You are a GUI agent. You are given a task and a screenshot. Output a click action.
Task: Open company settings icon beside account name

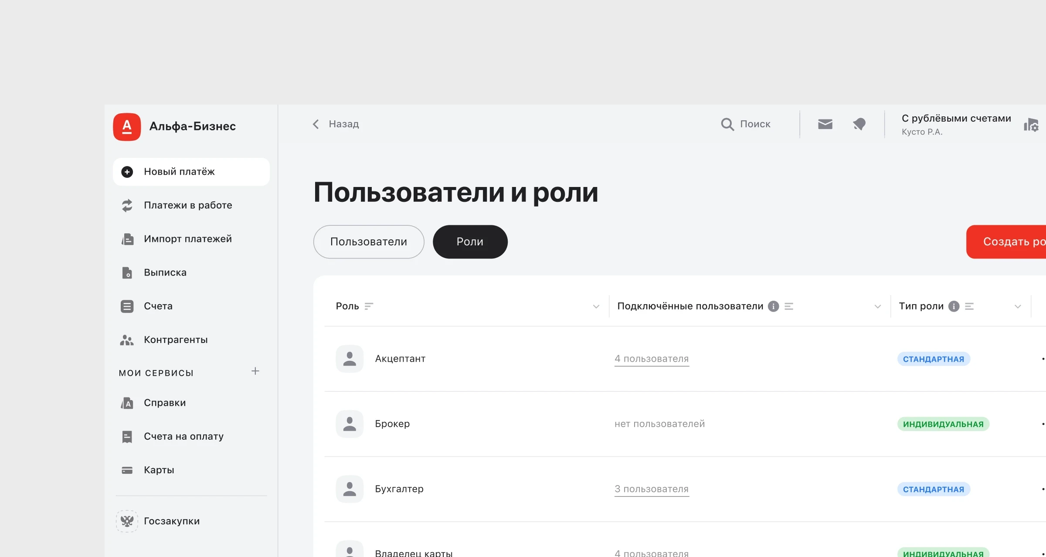pos(1031,125)
